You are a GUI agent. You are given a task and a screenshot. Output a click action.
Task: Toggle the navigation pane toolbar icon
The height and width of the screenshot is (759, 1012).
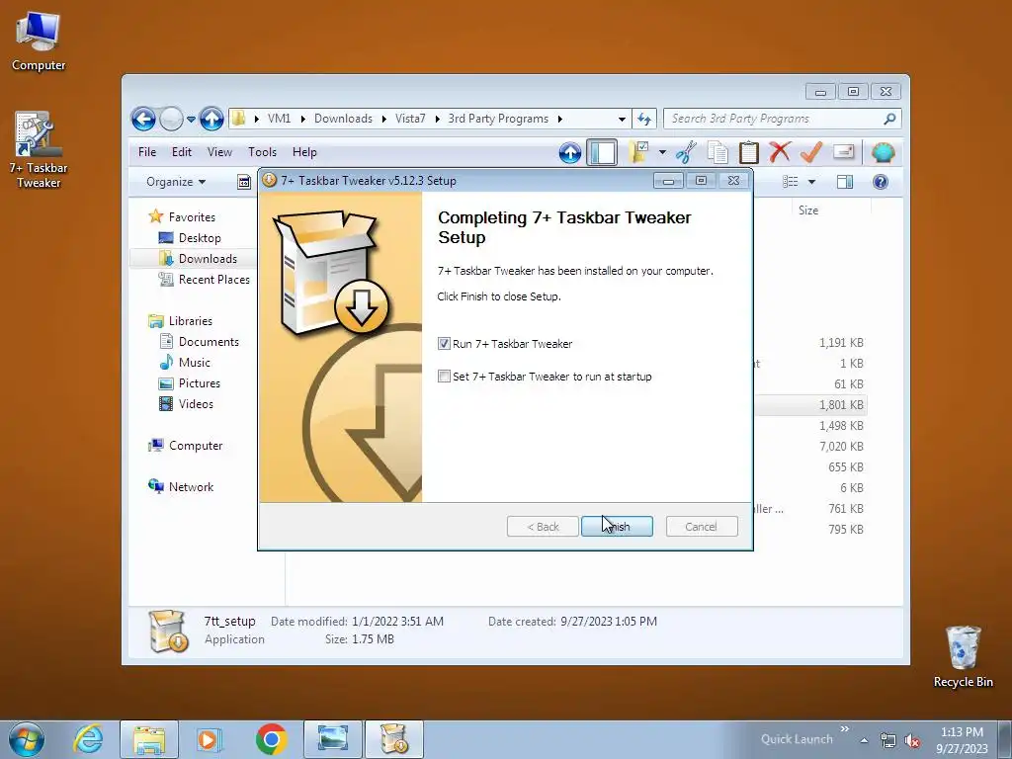point(602,153)
